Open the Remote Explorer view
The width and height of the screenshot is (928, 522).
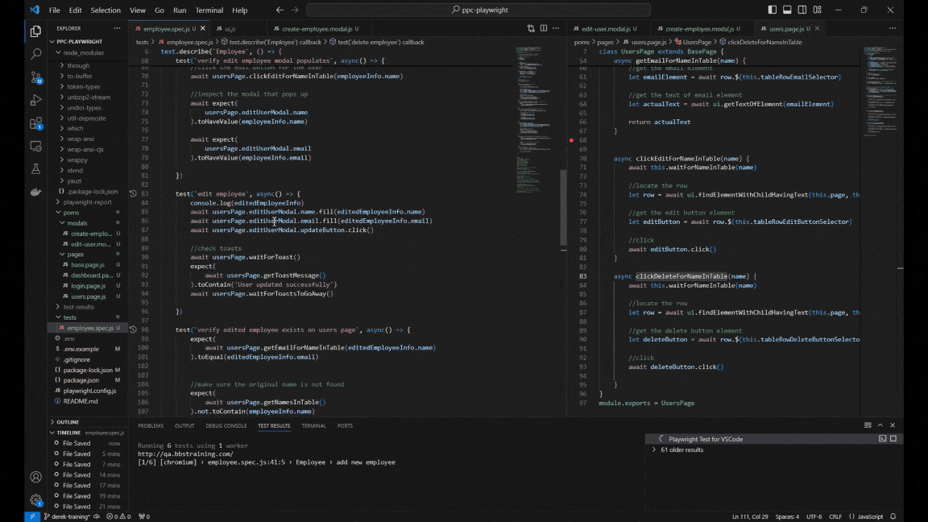click(35, 147)
